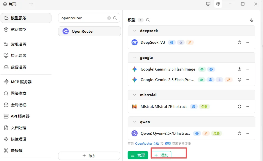263x161 pixels.
Task: Click the model search magnifier beside 模型
Action: pos(148,20)
